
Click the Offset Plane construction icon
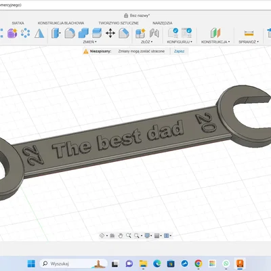pos(215,33)
